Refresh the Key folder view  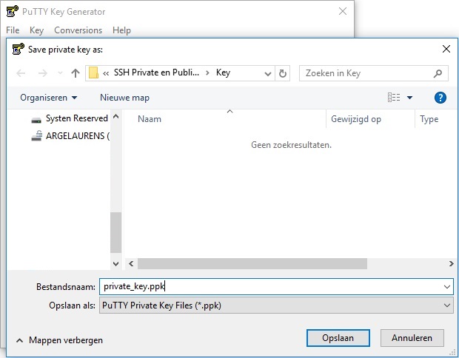click(283, 73)
